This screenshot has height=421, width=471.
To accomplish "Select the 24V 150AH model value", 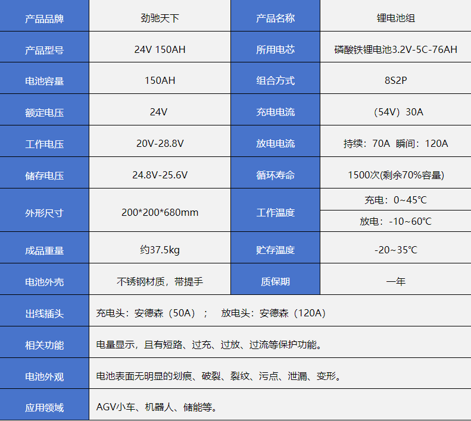I will (160, 49).
